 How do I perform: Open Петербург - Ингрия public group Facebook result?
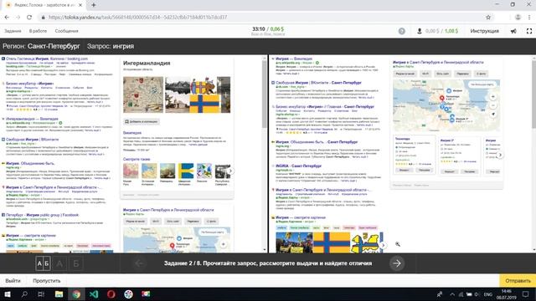[42, 215]
